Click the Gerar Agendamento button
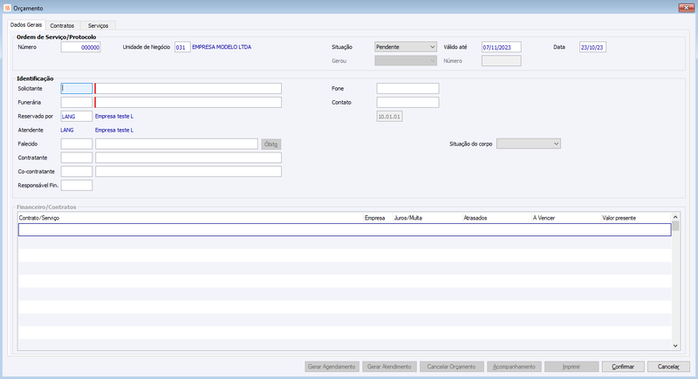698x379 pixels. point(332,367)
